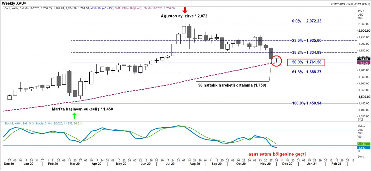This screenshot has width=371, height=171.
Task: Click the 'Weekly XAU=' chart title
Action: pos(14,3)
